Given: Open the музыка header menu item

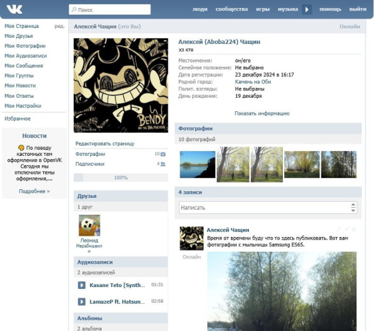Looking at the screenshot, I should pyautogui.click(x=288, y=9).
